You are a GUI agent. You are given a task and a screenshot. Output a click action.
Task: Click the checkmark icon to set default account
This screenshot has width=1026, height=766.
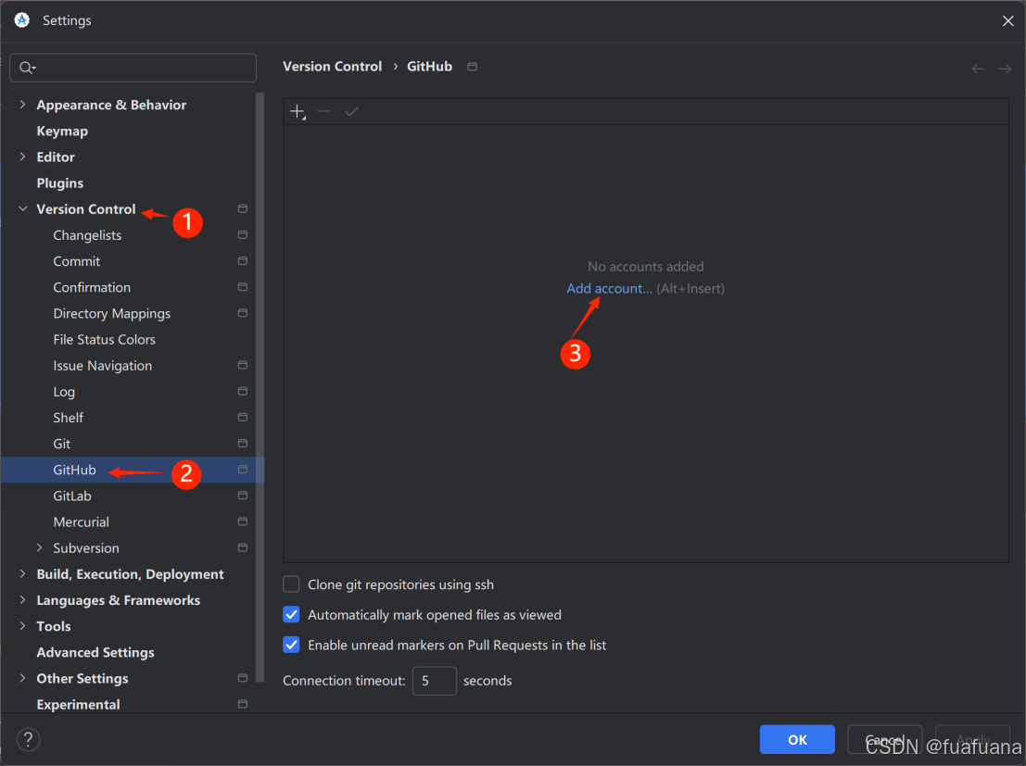click(x=351, y=111)
